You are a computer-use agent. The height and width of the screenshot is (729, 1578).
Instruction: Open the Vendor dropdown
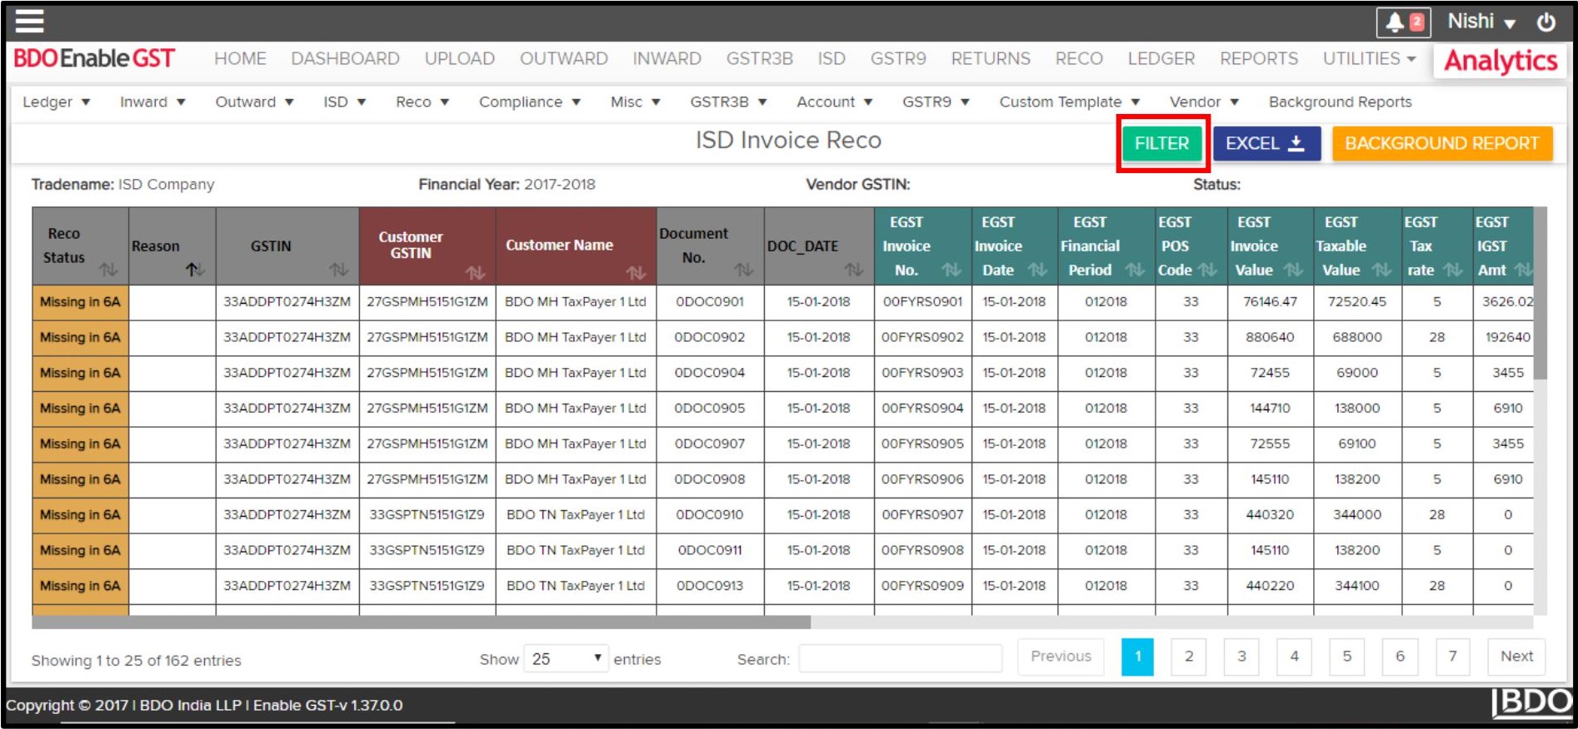click(x=1204, y=102)
